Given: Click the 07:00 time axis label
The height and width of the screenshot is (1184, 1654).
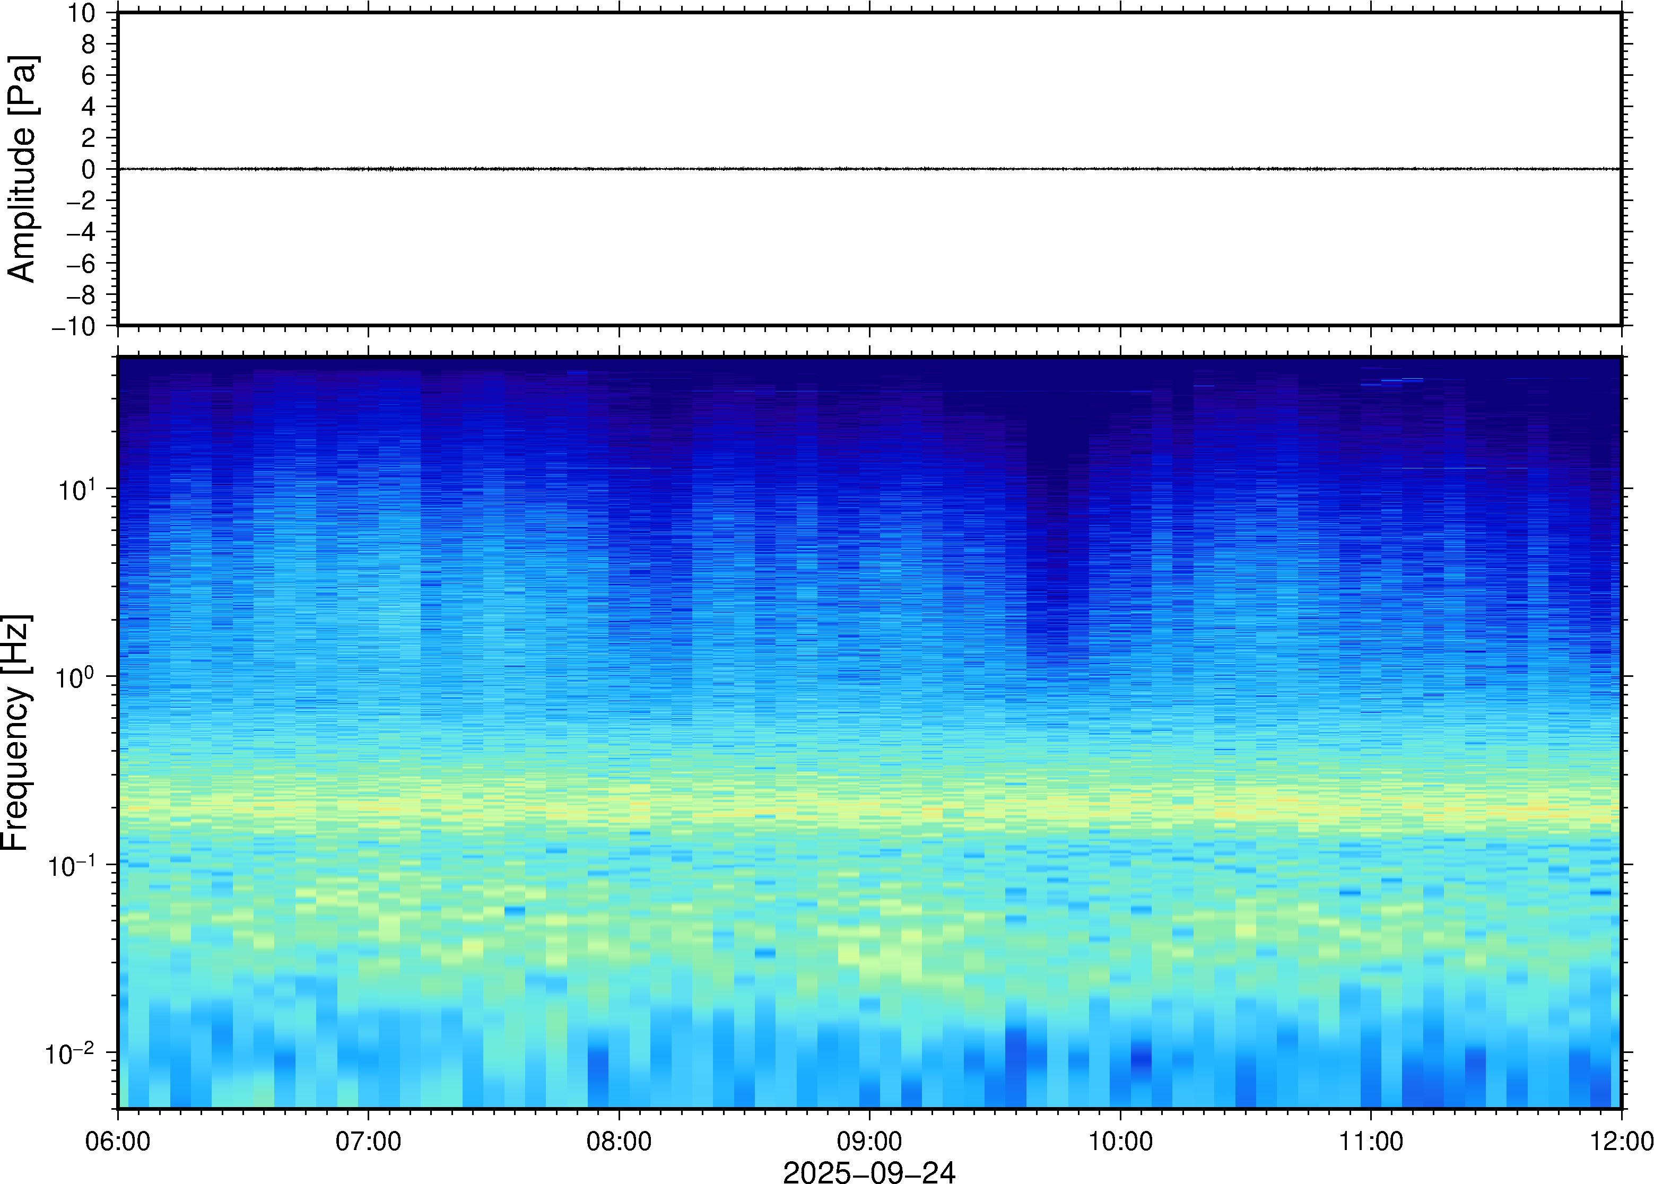Looking at the screenshot, I should [368, 1141].
